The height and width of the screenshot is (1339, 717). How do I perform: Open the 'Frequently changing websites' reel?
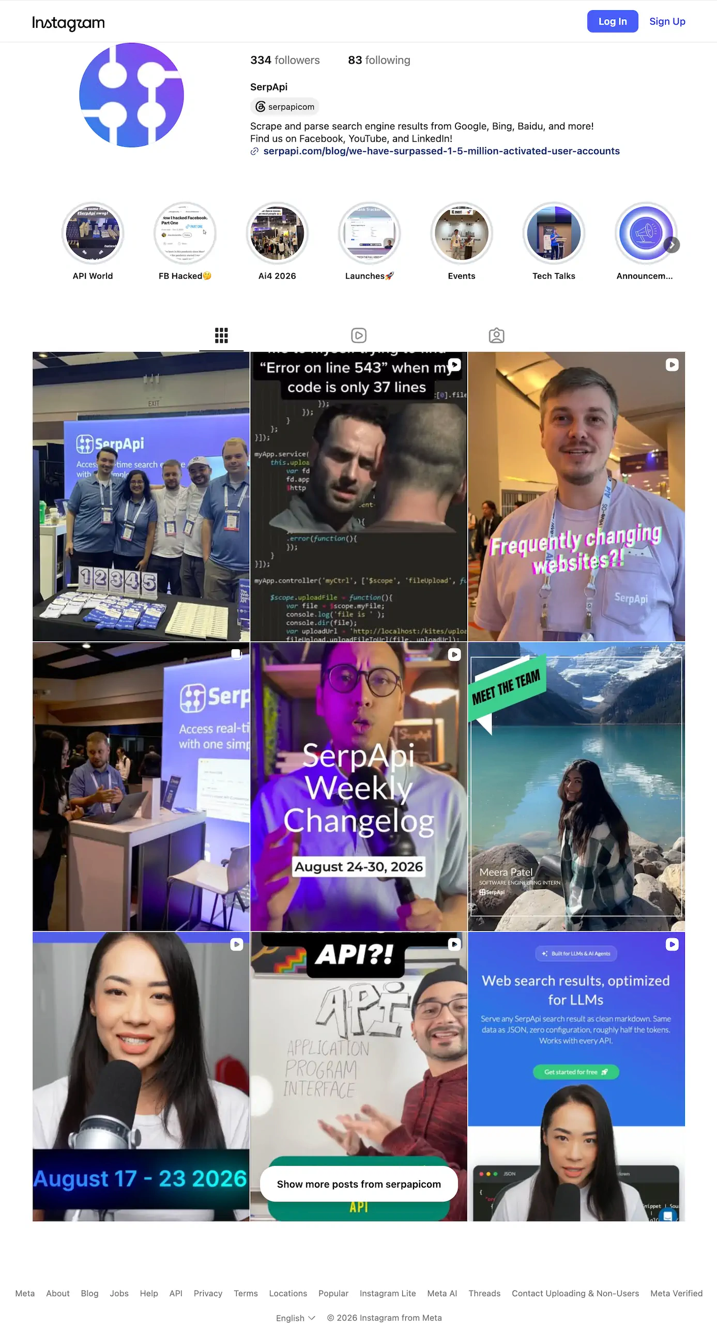(x=576, y=497)
